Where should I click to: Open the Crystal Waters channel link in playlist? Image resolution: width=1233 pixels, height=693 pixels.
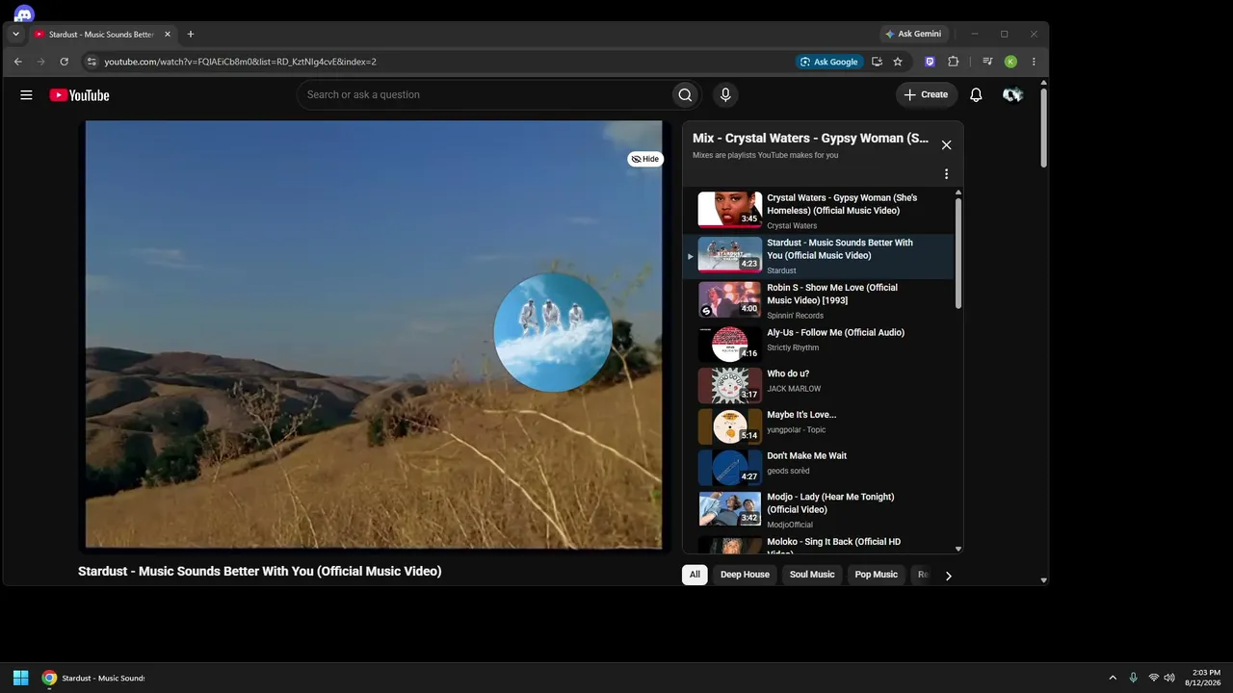792,226
